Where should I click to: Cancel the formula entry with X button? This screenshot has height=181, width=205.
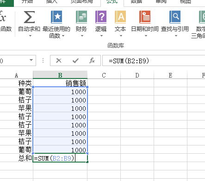coord(59,60)
